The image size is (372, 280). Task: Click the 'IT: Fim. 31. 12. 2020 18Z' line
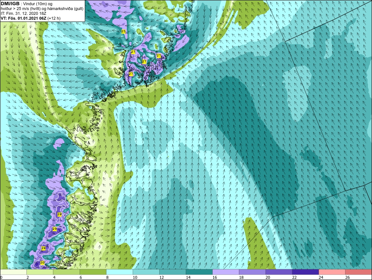click(x=23, y=13)
